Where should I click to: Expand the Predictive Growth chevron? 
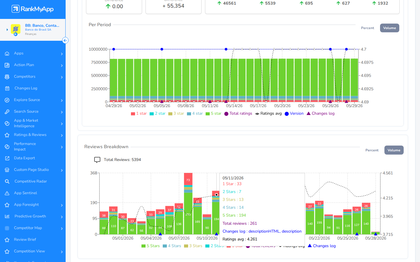[x=62, y=217]
